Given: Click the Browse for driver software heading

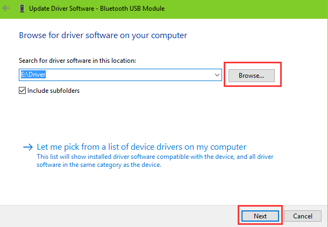Looking at the screenshot, I should tap(103, 35).
